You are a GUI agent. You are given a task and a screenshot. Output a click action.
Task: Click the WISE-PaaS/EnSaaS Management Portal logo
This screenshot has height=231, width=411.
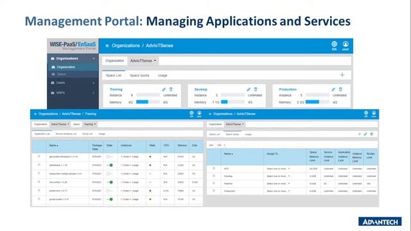pyautogui.click(x=73, y=46)
